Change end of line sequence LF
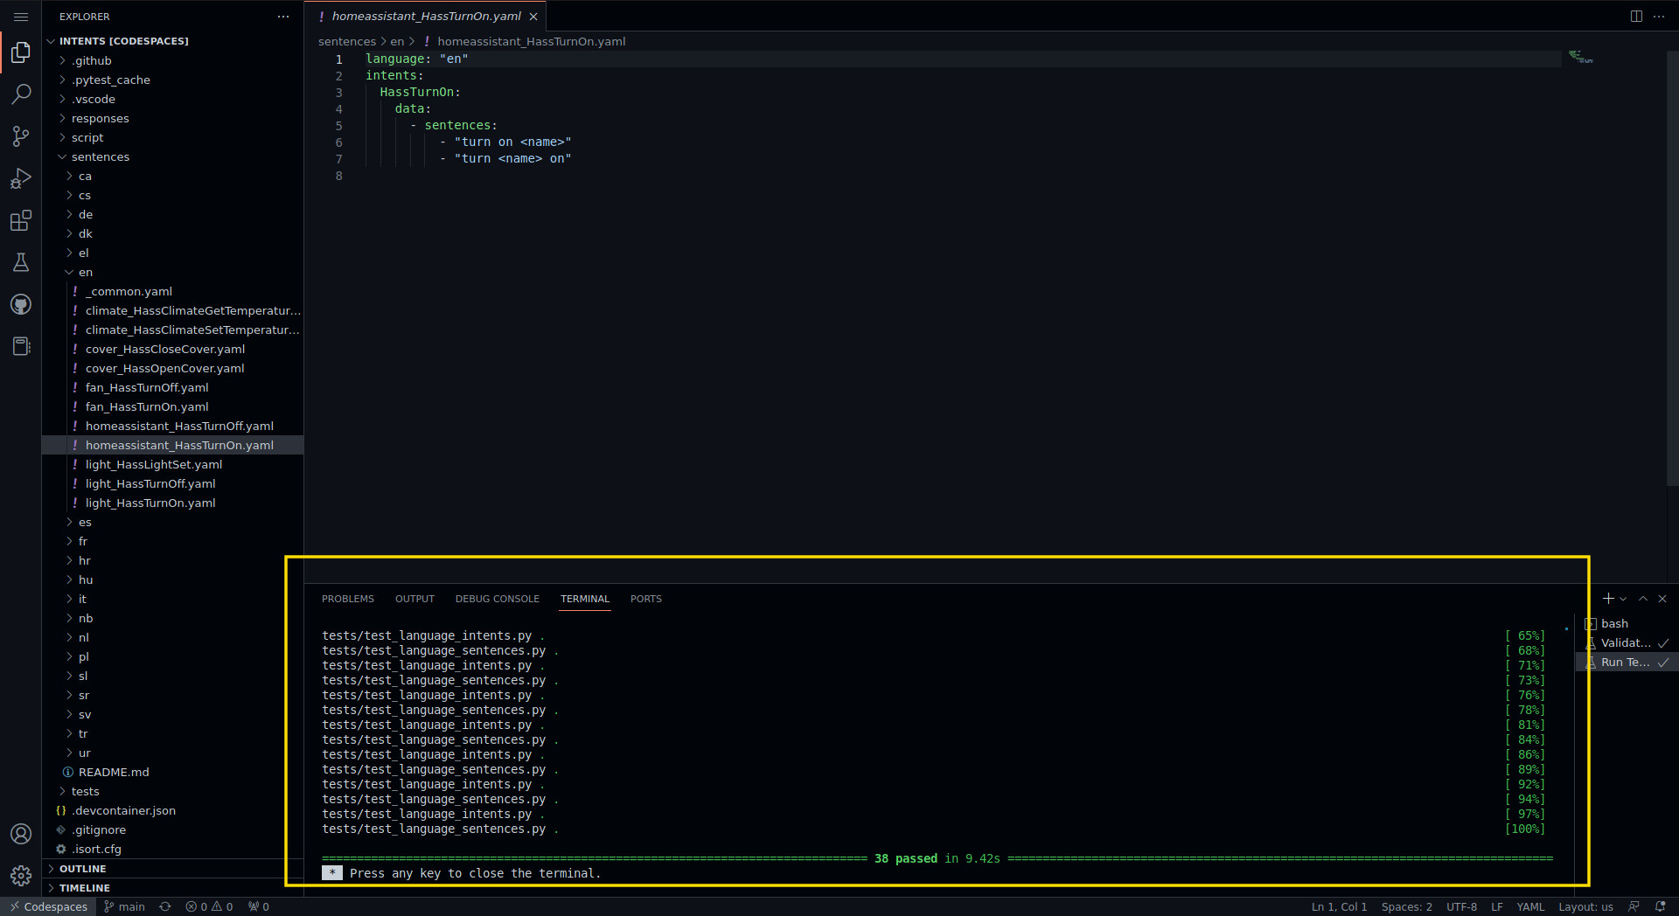This screenshot has width=1679, height=916. click(x=1497, y=906)
